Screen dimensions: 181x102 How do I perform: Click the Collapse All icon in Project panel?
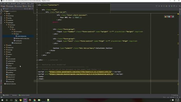coord(27,9)
